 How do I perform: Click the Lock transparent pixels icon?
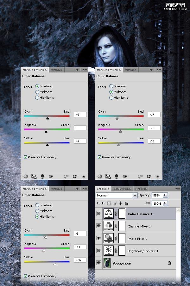[109, 203]
